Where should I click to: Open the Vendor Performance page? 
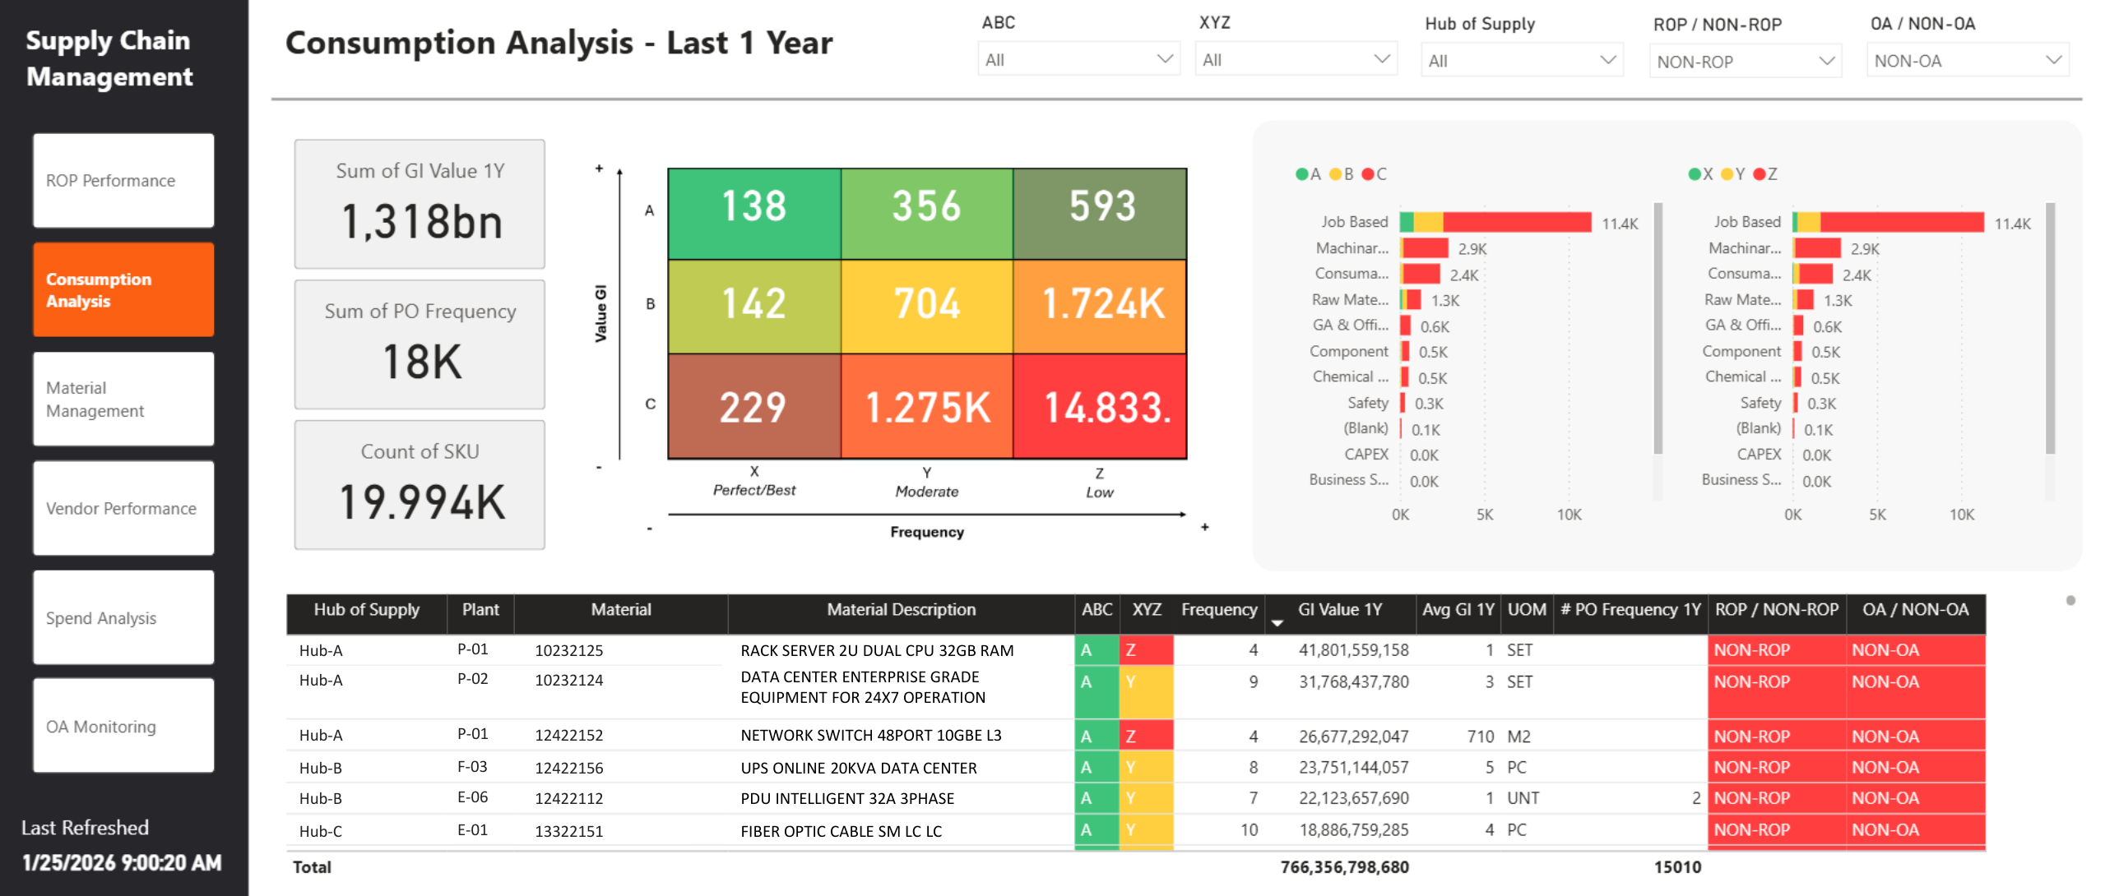123,508
